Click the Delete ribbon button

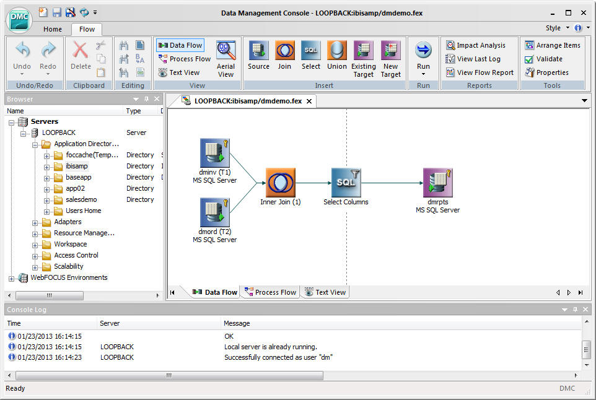pos(81,56)
